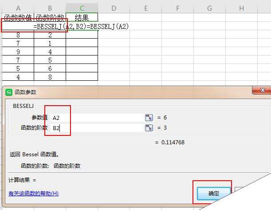271x210 pixels.
Task: Select column C header
Action: click(x=82, y=8)
